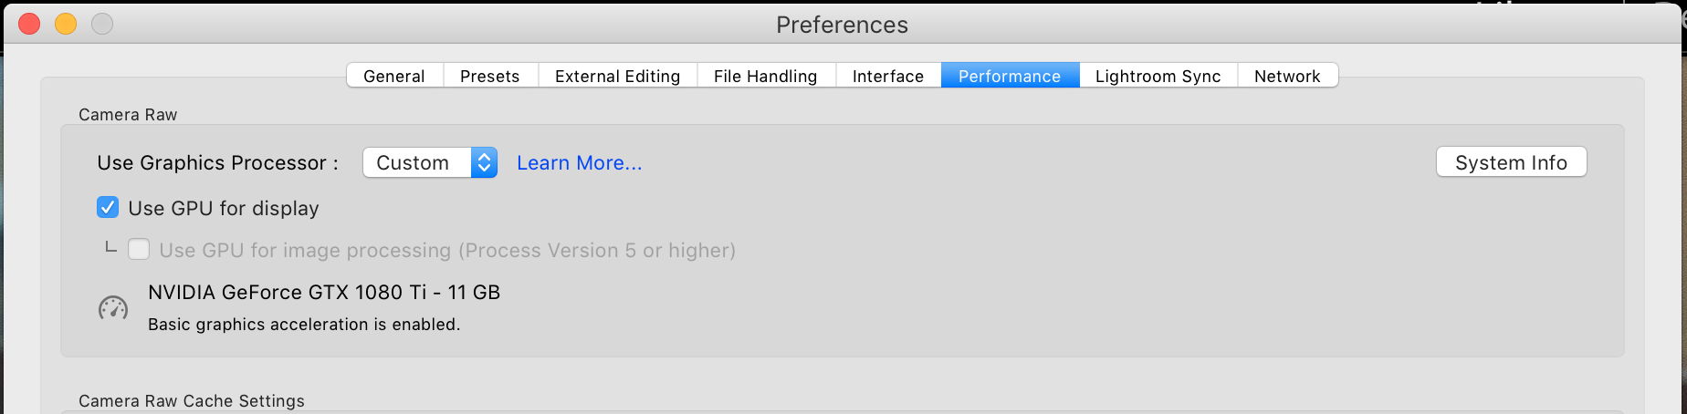Select the File Handling tab
This screenshot has height=414, width=1687.
[766, 76]
